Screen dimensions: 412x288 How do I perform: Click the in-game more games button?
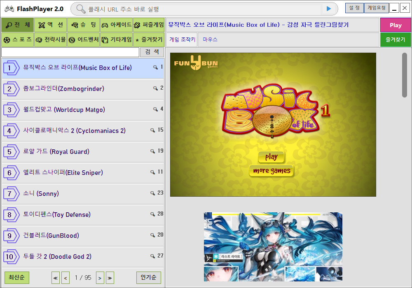(272, 171)
